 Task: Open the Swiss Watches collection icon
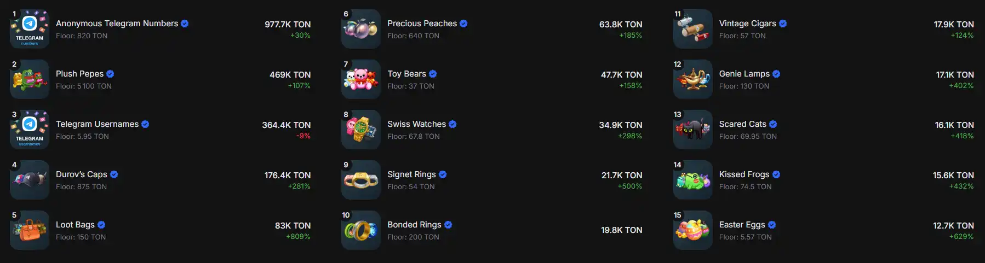[x=361, y=130]
